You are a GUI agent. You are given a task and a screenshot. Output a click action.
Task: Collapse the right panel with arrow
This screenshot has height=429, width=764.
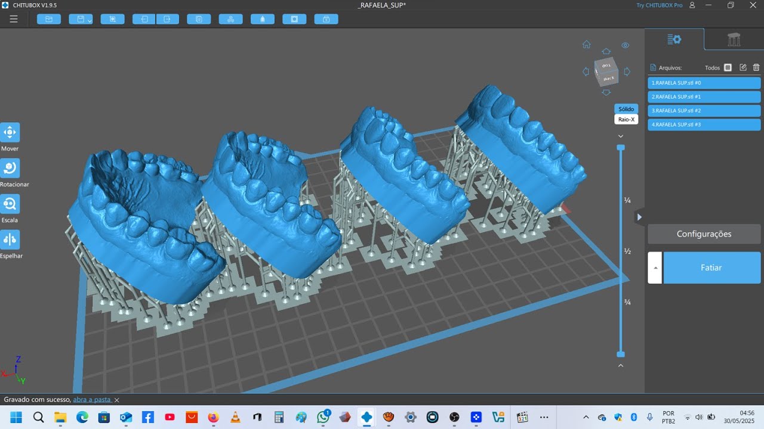tap(639, 217)
